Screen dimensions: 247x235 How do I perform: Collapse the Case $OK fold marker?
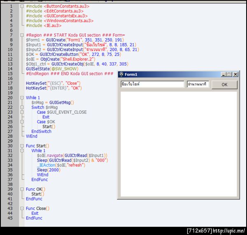click(x=22, y=122)
